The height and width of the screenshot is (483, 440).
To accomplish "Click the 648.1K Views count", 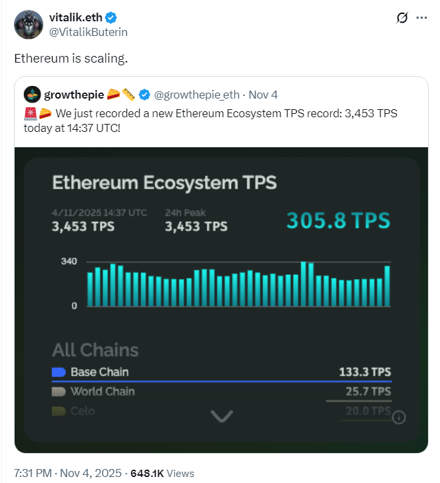I will tap(162, 473).
